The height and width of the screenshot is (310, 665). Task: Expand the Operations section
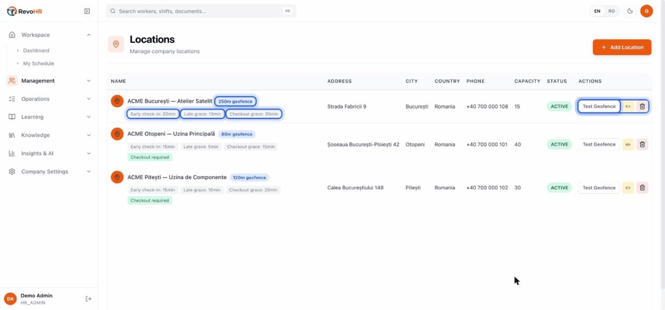click(50, 98)
